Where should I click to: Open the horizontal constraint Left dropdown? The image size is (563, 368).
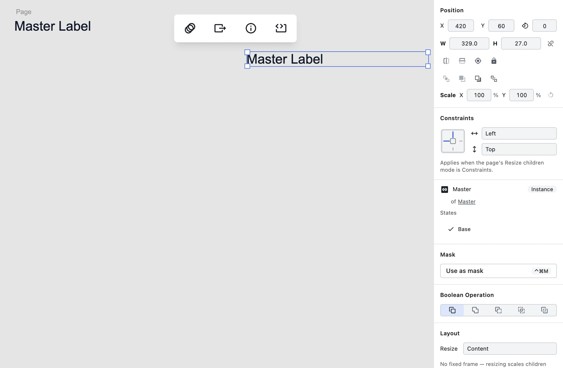[519, 133]
